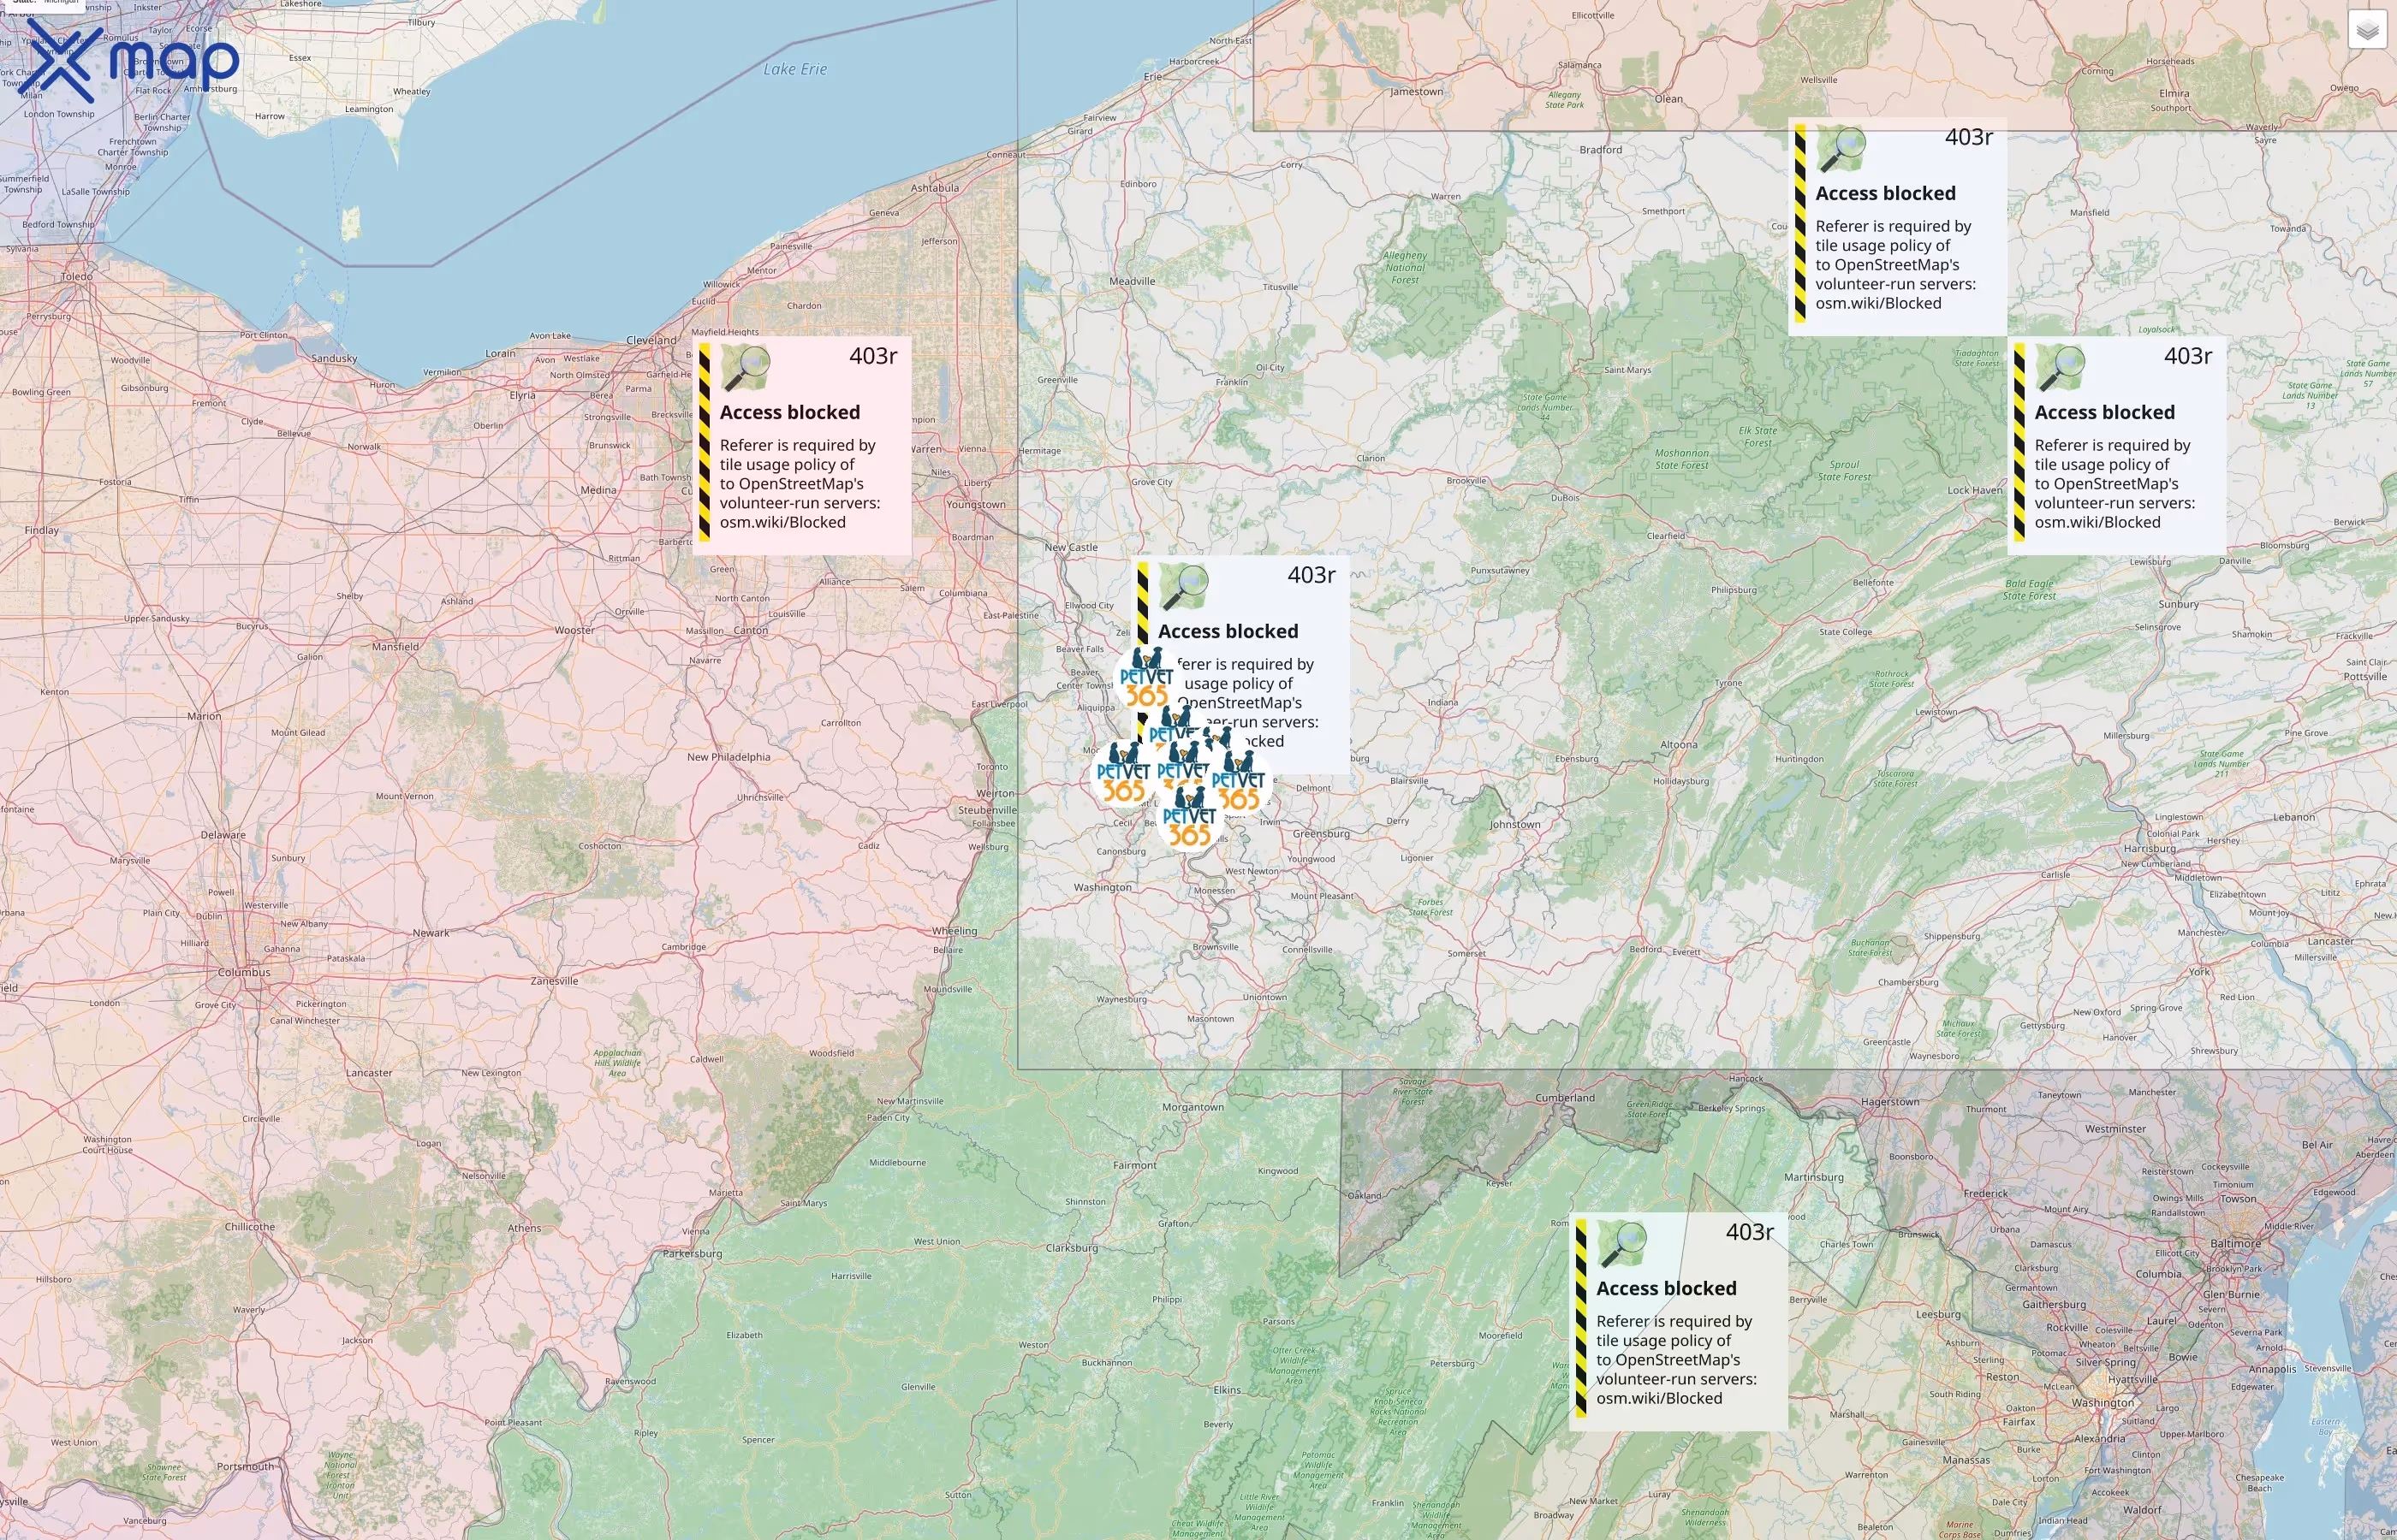Click the Altoona label
Viewport: 2397px width, 1540px height.
[1679, 745]
